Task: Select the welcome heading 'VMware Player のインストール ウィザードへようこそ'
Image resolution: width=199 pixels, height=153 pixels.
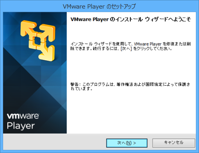Action: click(131, 19)
